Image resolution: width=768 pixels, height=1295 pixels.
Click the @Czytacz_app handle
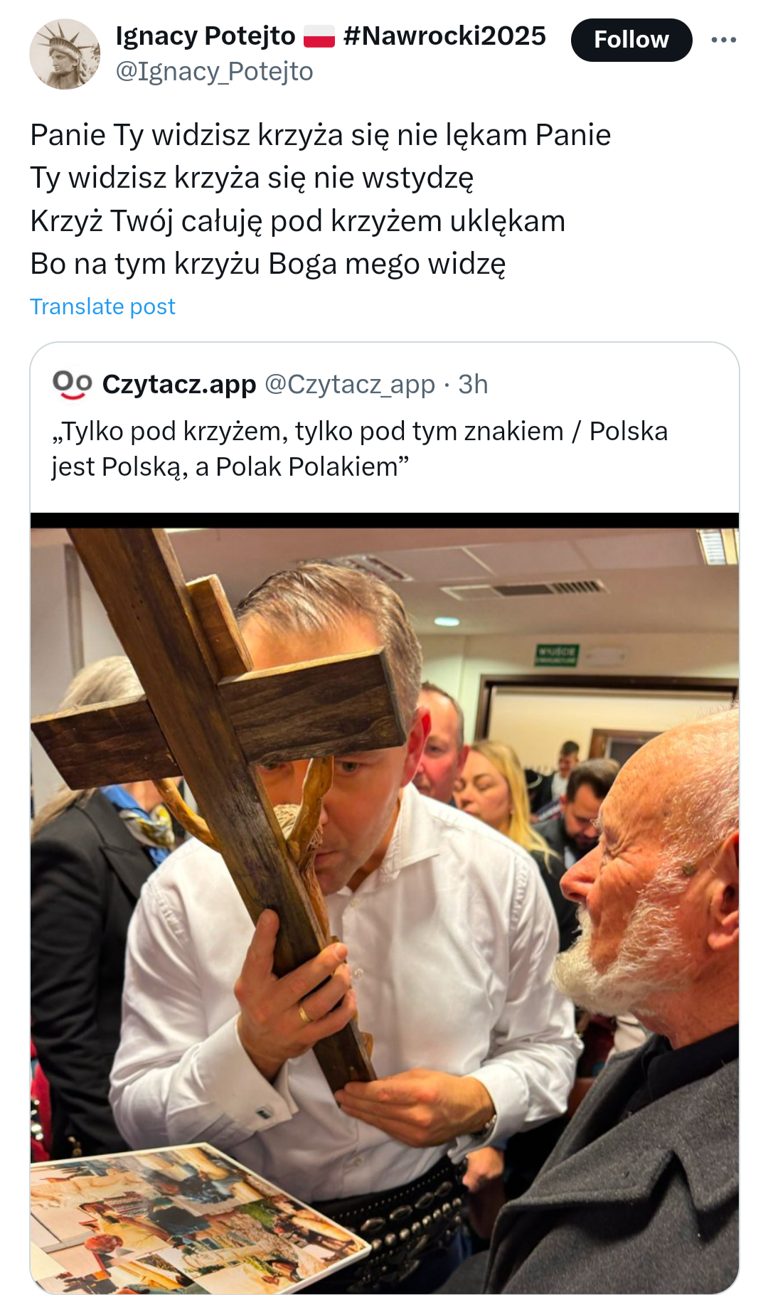(350, 385)
